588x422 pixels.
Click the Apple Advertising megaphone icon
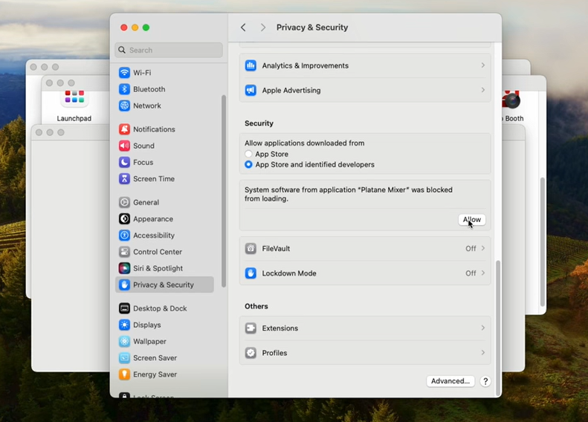coord(251,91)
